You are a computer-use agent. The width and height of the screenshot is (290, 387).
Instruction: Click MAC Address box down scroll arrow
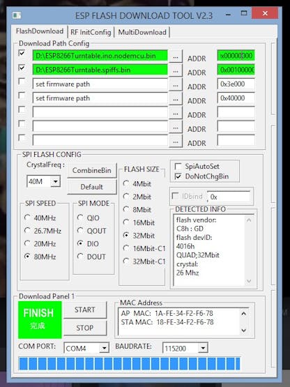pyautogui.click(x=243, y=331)
